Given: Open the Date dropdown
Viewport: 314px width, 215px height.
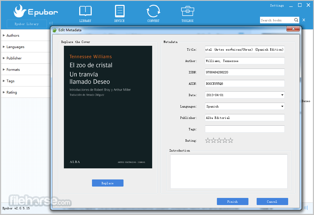Looking at the screenshot, I should pyautogui.click(x=282, y=95).
